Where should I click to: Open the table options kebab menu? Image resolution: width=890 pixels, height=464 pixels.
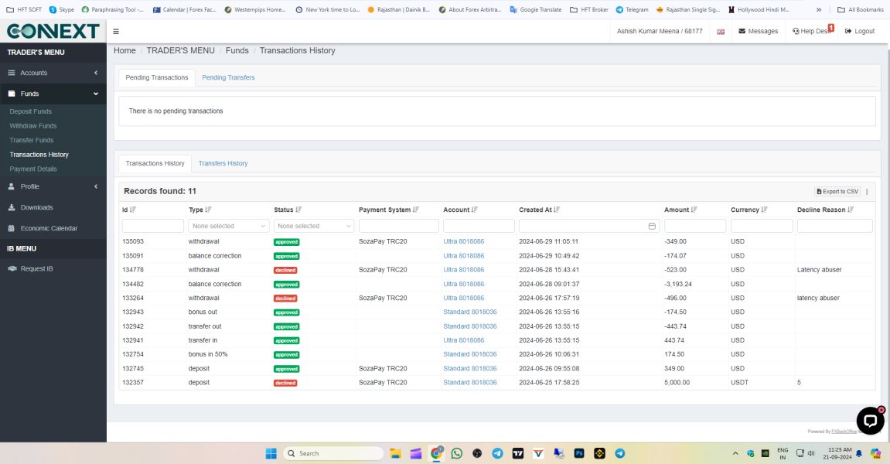tap(867, 192)
